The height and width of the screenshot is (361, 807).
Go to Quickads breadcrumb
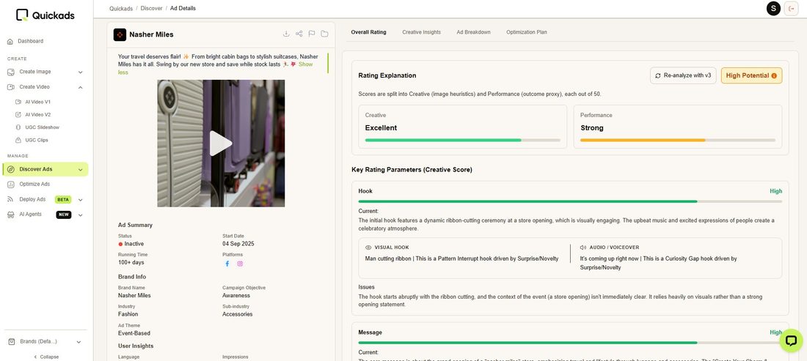[121, 8]
